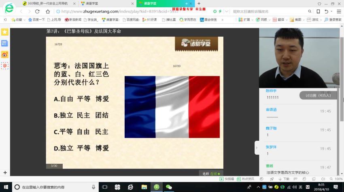This screenshot has width=344, height=192.
Task: Open 登录管家 login manager
Action: point(333,20)
